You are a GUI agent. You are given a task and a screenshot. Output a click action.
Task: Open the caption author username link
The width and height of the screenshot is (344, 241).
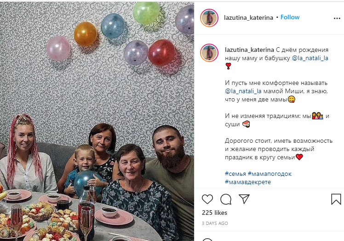(249, 50)
